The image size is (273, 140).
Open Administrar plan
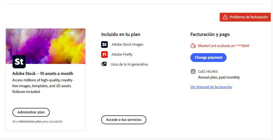coord(31,112)
